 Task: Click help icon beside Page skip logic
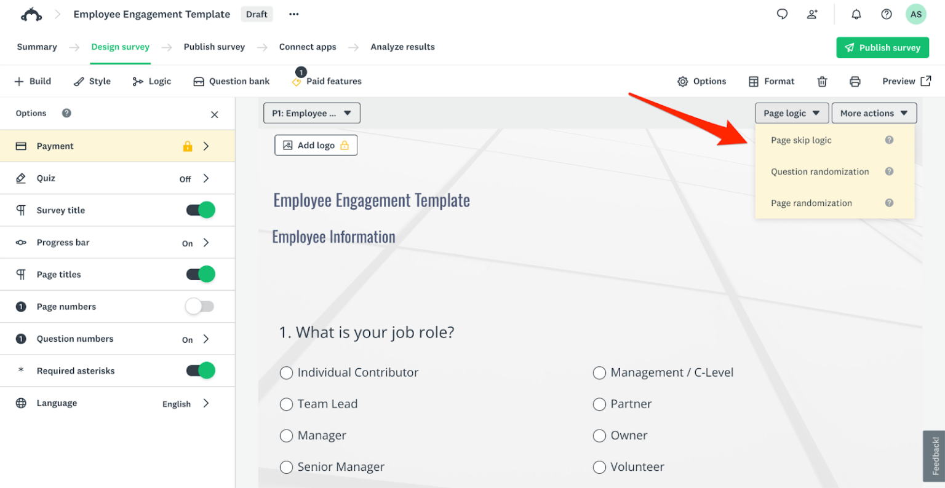[x=889, y=140]
